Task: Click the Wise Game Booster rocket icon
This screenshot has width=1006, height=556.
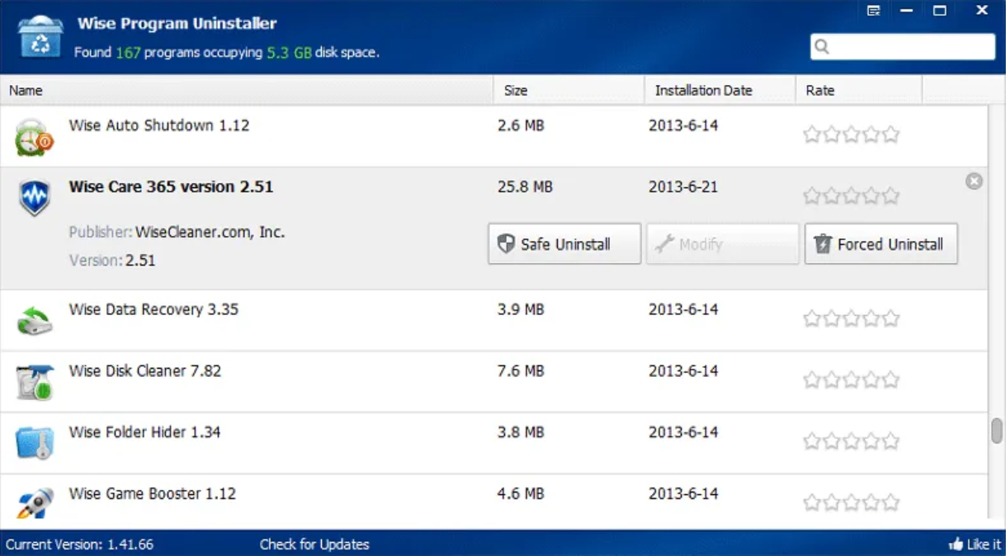Action: 35,503
